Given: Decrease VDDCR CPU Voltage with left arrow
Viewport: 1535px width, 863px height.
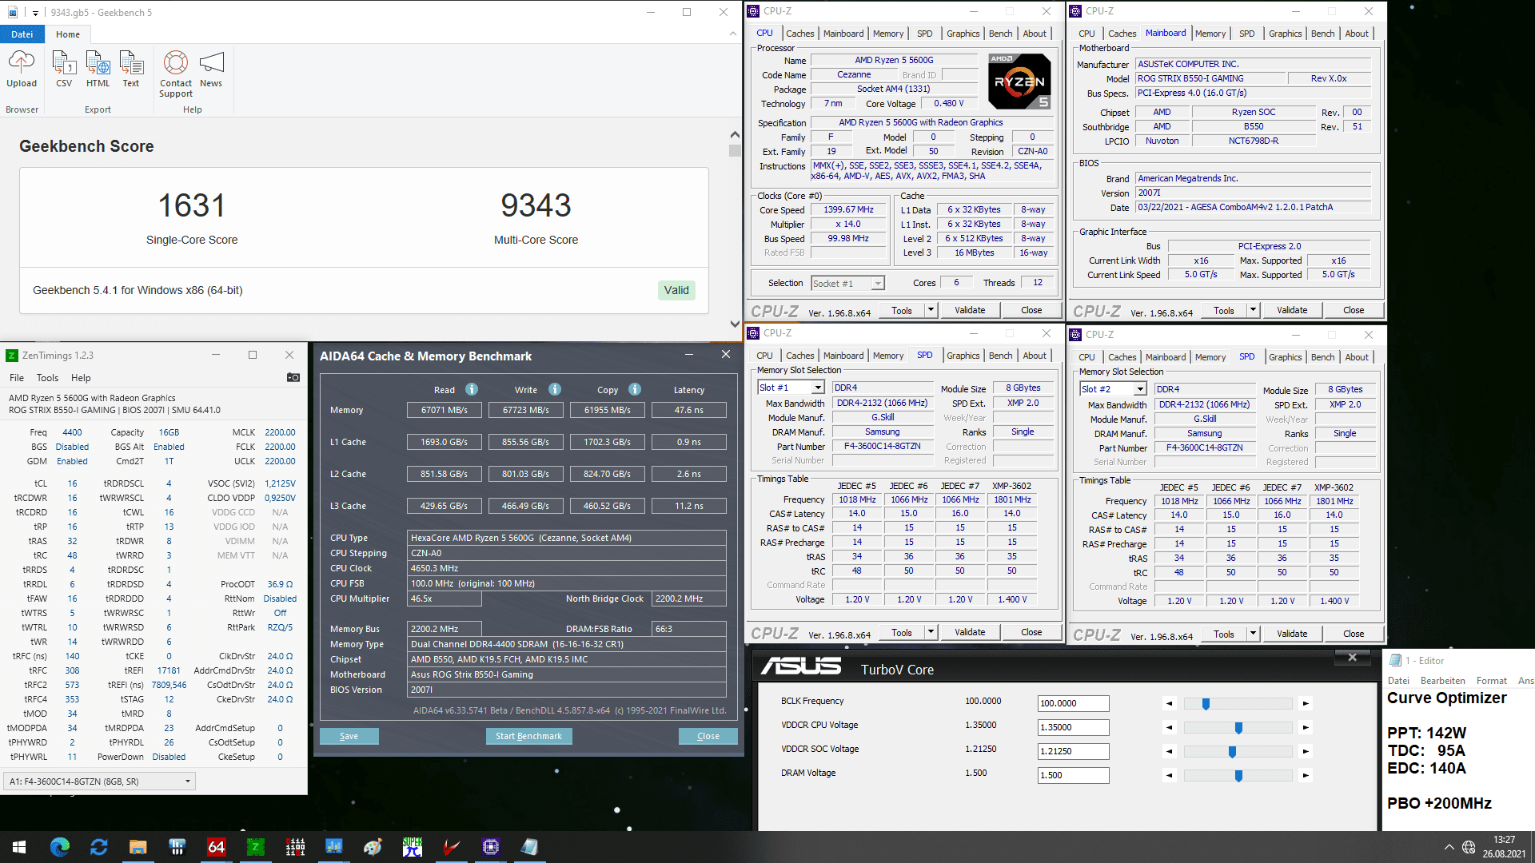Looking at the screenshot, I should (1170, 727).
